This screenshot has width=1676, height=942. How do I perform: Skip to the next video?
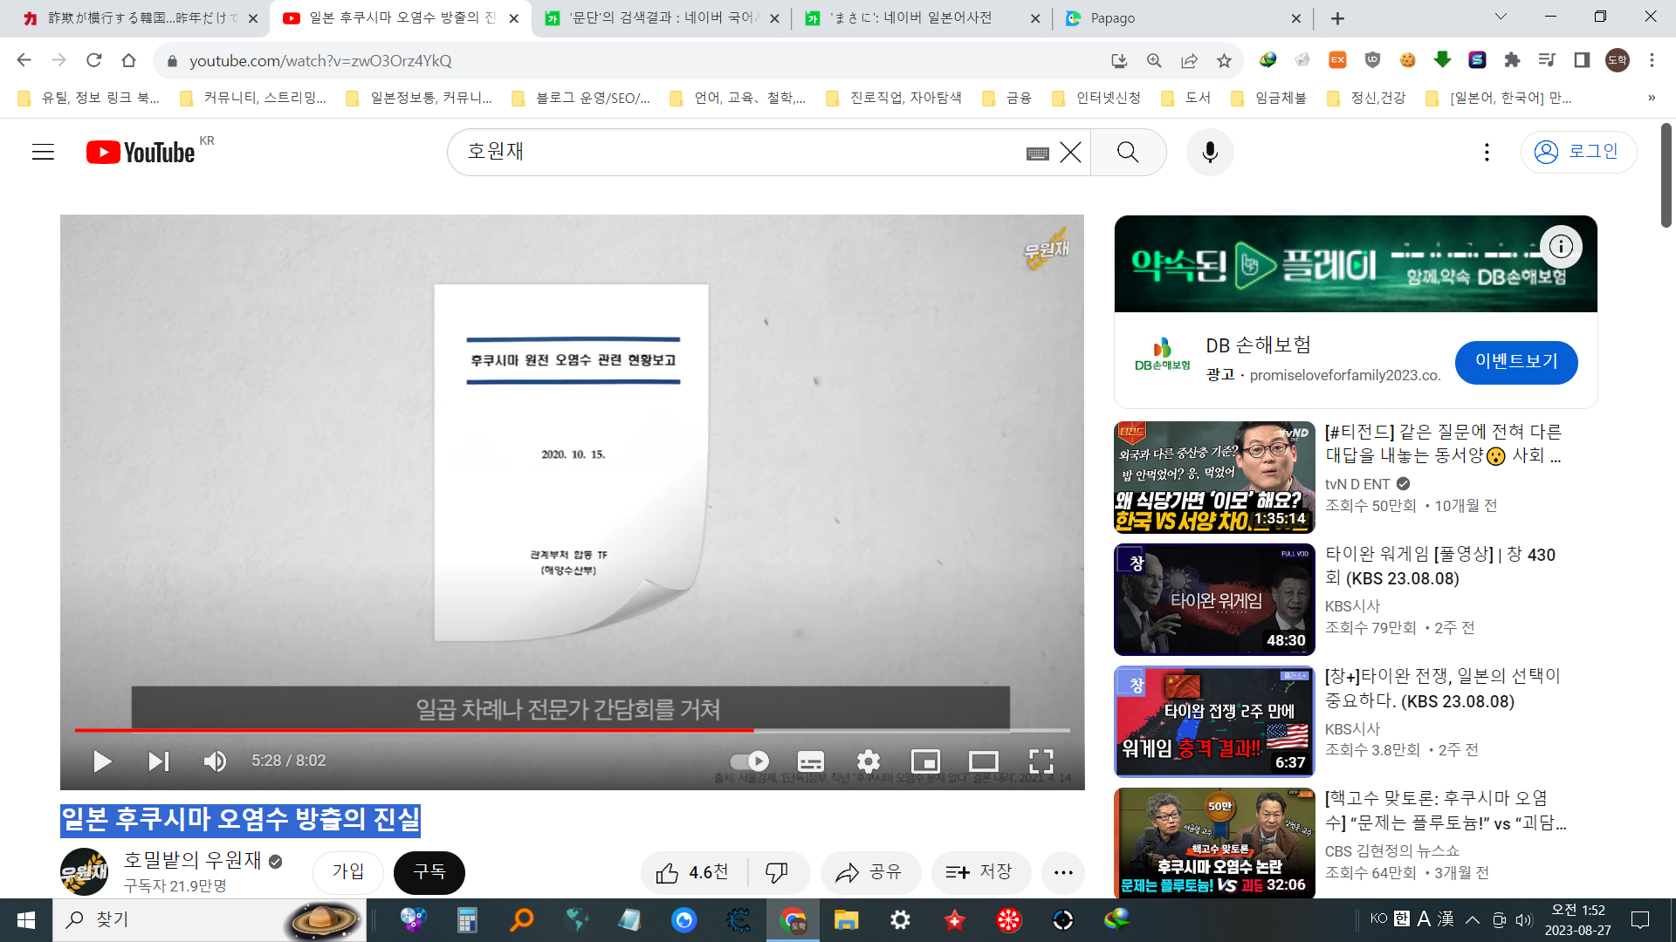point(158,761)
